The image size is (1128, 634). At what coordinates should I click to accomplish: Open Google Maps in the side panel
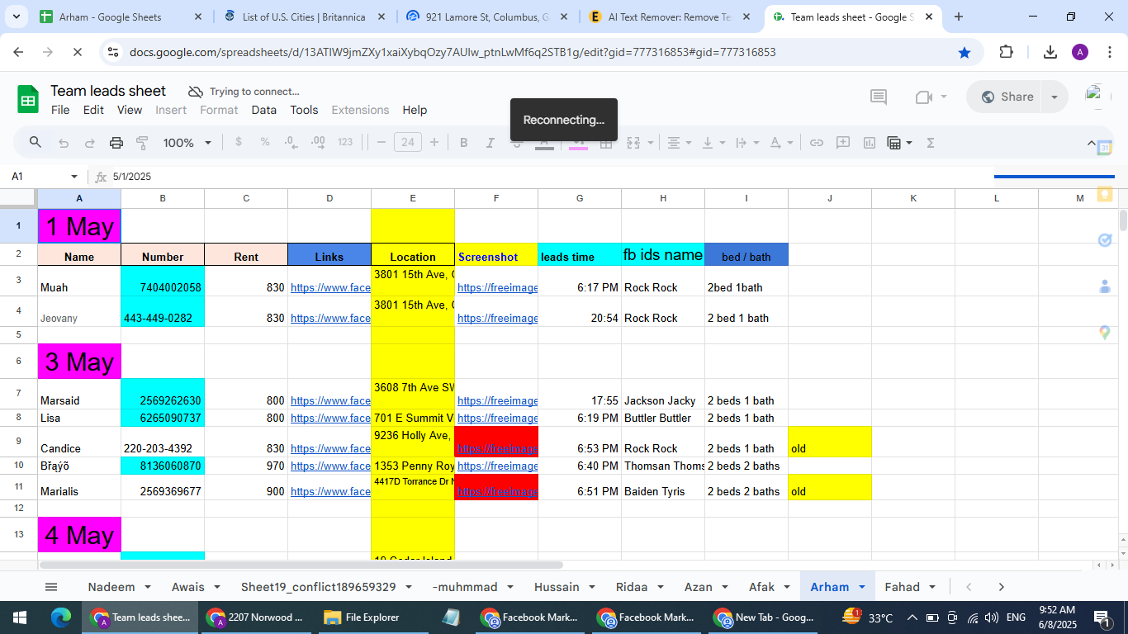[x=1105, y=333]
